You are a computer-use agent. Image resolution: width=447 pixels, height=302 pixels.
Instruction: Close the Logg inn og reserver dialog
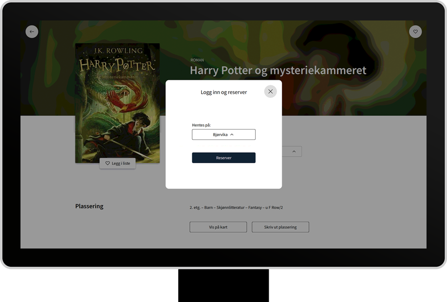point(270,91)
